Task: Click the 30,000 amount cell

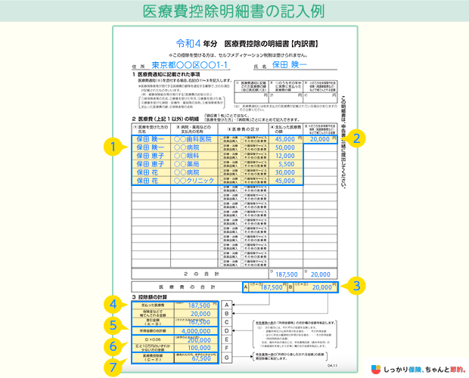Action: pos(285,172)
